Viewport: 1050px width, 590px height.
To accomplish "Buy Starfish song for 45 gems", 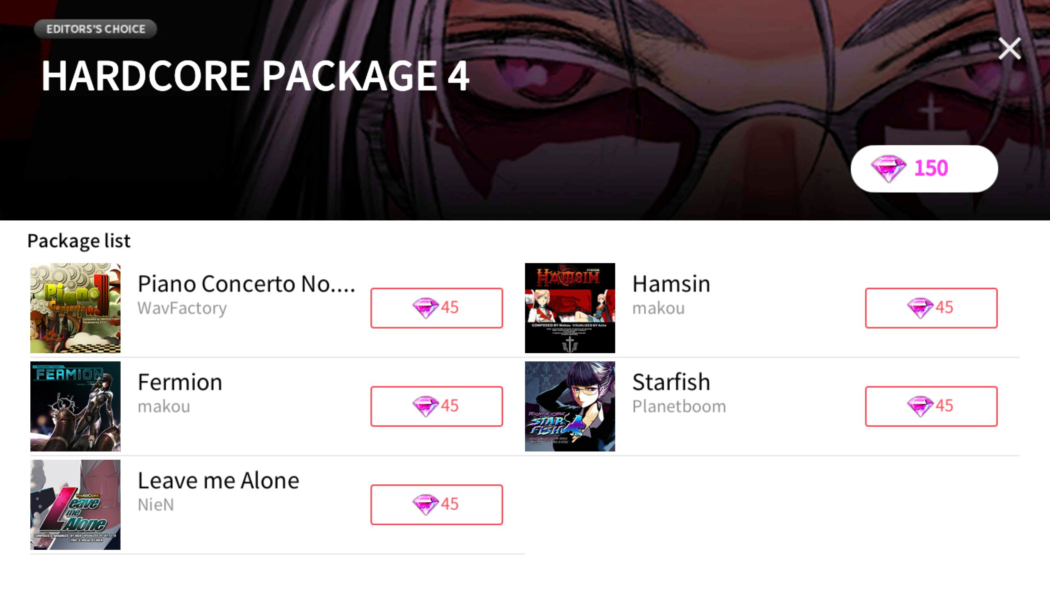I will coord(931,406).
